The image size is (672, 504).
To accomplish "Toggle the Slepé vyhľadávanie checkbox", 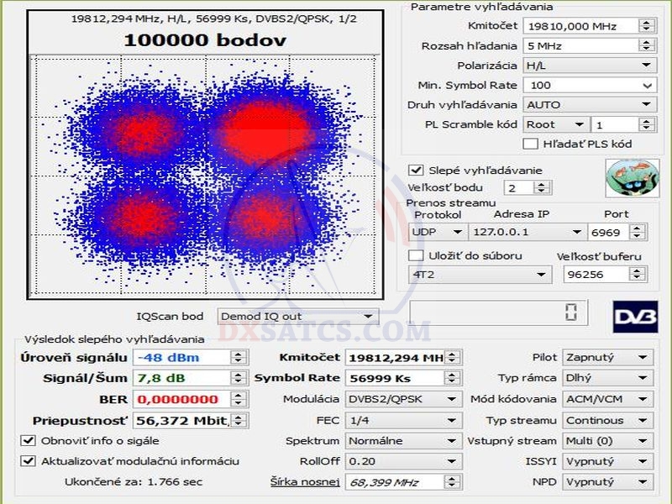I will pos(416,171).
